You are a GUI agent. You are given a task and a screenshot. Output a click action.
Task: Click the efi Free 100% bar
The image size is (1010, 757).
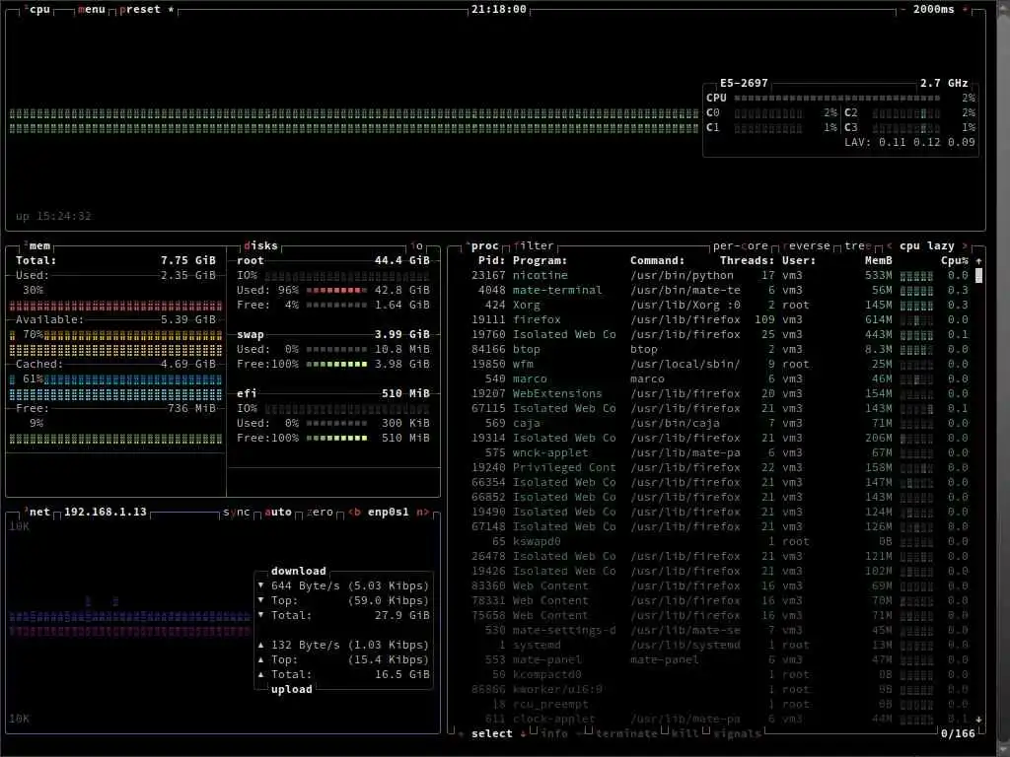coord(336,439)
